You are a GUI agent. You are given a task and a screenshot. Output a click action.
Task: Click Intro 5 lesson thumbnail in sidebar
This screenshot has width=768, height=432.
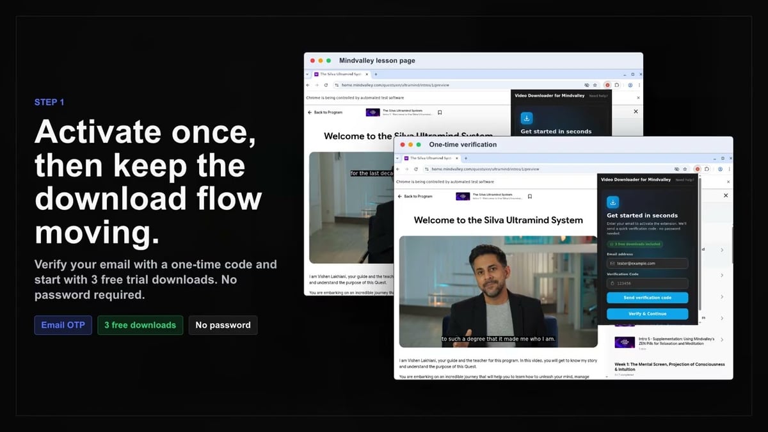[625, 342]
